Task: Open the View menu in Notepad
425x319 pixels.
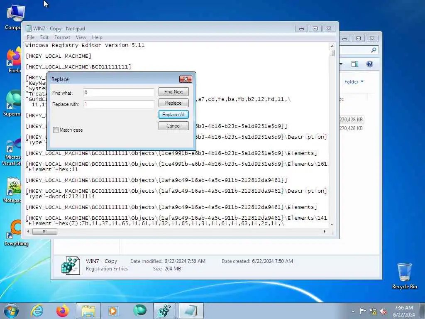Action: point(81,37)
